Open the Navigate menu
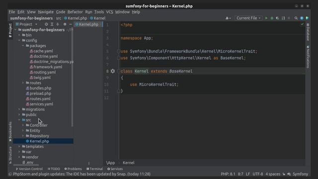The image size is (318, 179). click(x=46, y=12)
